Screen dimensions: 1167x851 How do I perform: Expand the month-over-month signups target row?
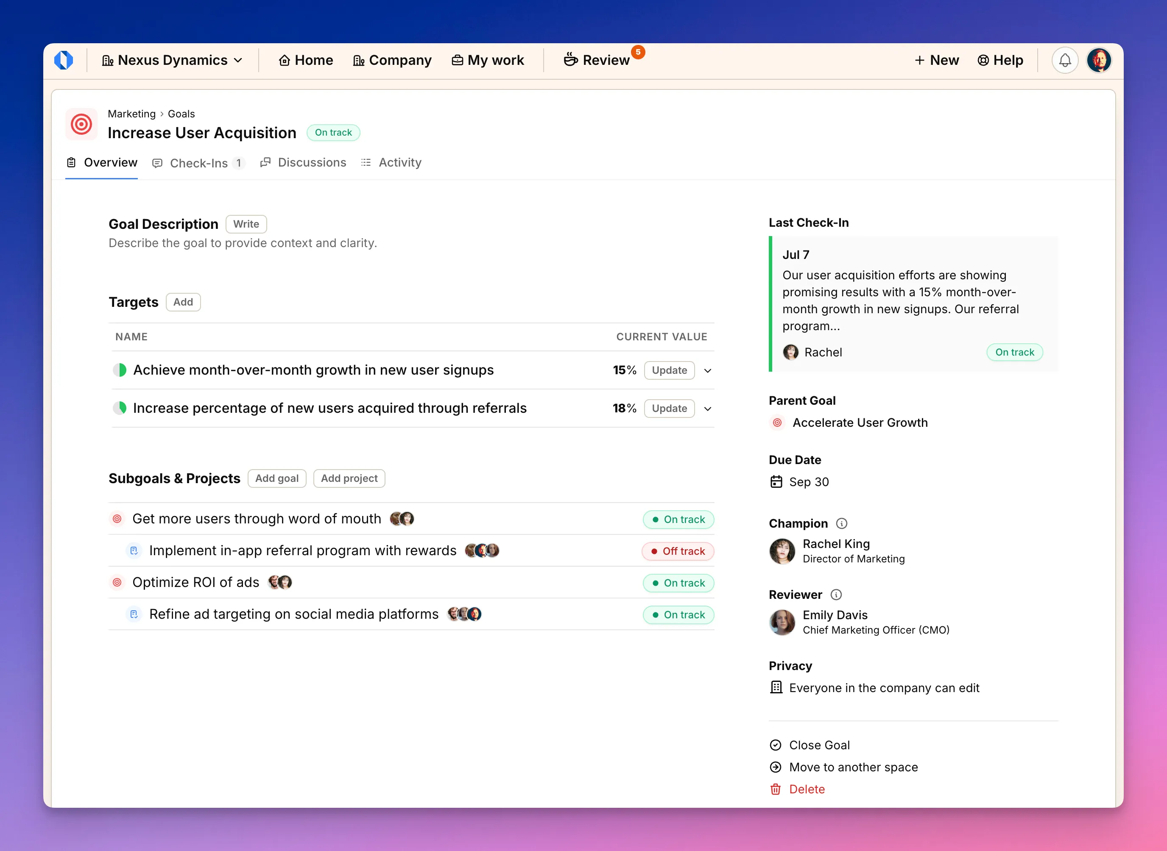[x=708, y=370]
